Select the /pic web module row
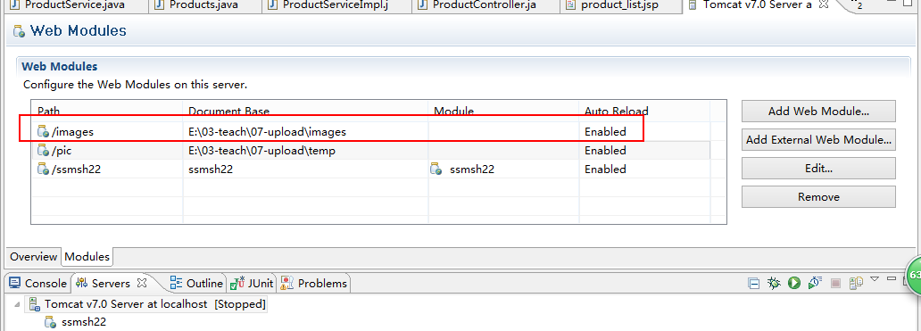 tap(371, 151)
